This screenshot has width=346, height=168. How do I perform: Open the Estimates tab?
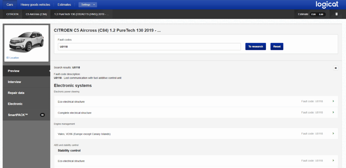coord(64,5)
